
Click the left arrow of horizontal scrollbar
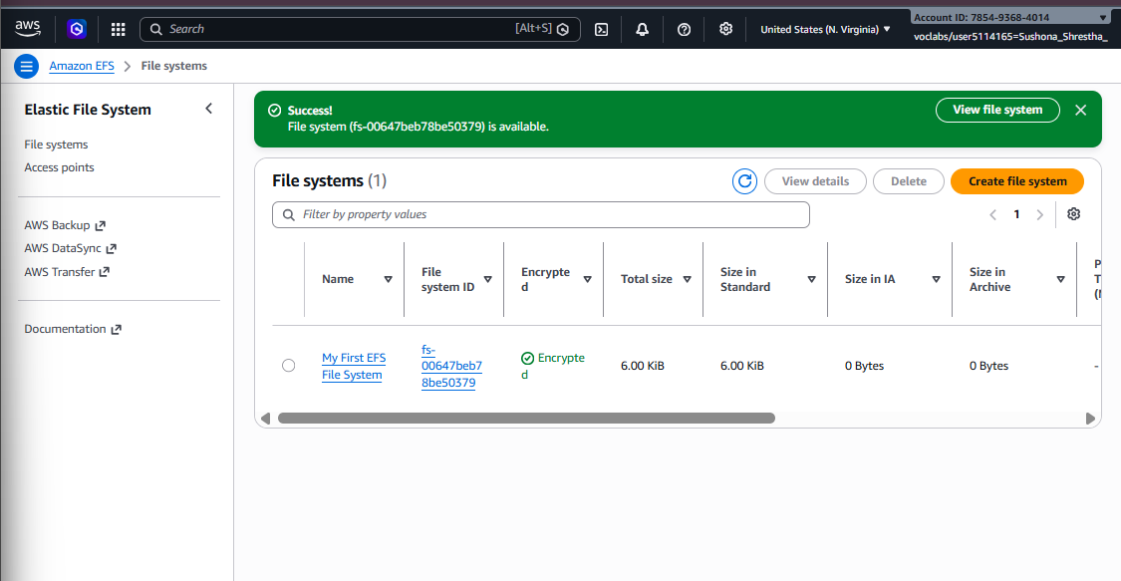pyautogui.click(x=265, y=419)
